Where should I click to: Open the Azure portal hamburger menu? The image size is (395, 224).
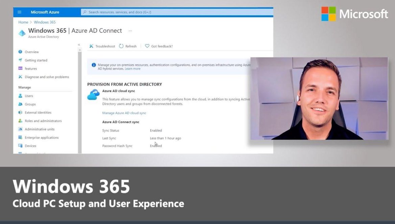19,12
